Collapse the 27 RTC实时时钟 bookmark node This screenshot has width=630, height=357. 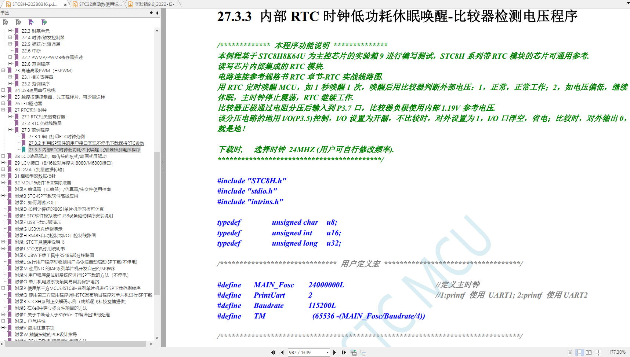click(x=3, y=110)
